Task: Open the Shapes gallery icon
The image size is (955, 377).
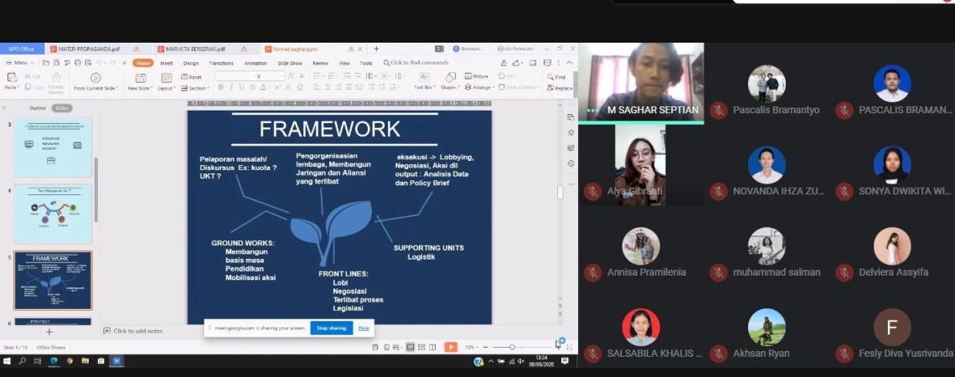Action: [450, 77]
